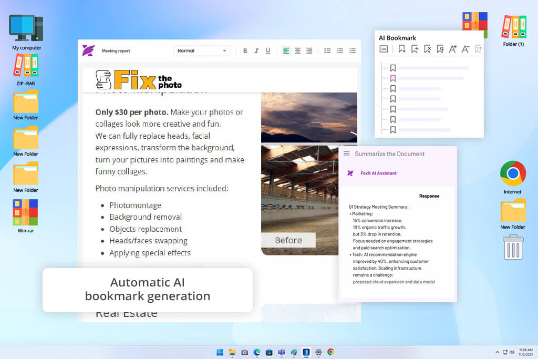The height and width of the screenshot is (359, 538).
Task: Select the Win-rar desktop icon
Action: click(26, 216)
